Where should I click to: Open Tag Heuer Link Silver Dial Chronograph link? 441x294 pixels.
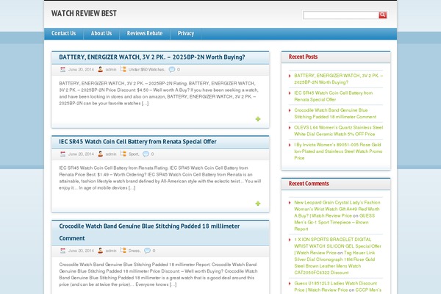pyautogui.click(x=334, y=262)
